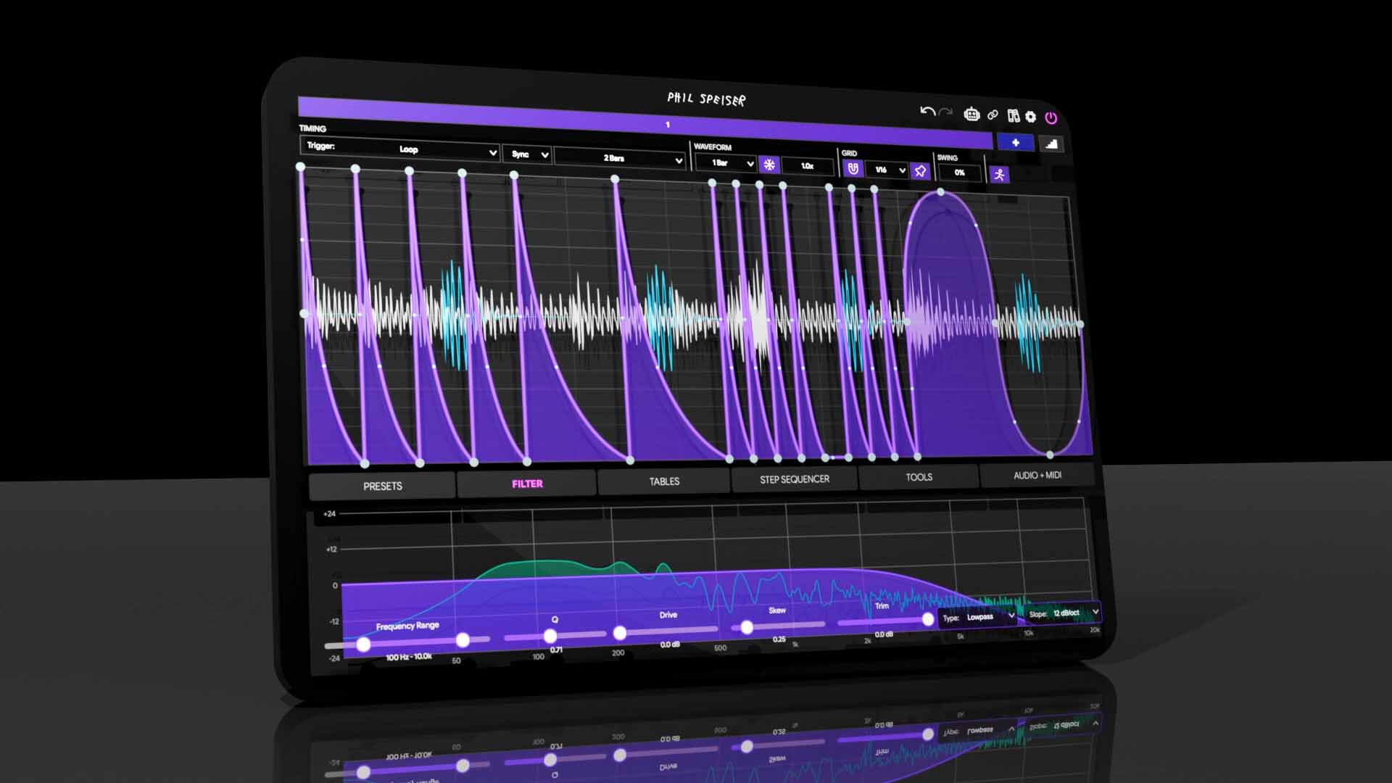The height and width of the screenshot is (783, 1392).
Task: Open the Sync mode dropdown
Action: [x=527, y=154]
